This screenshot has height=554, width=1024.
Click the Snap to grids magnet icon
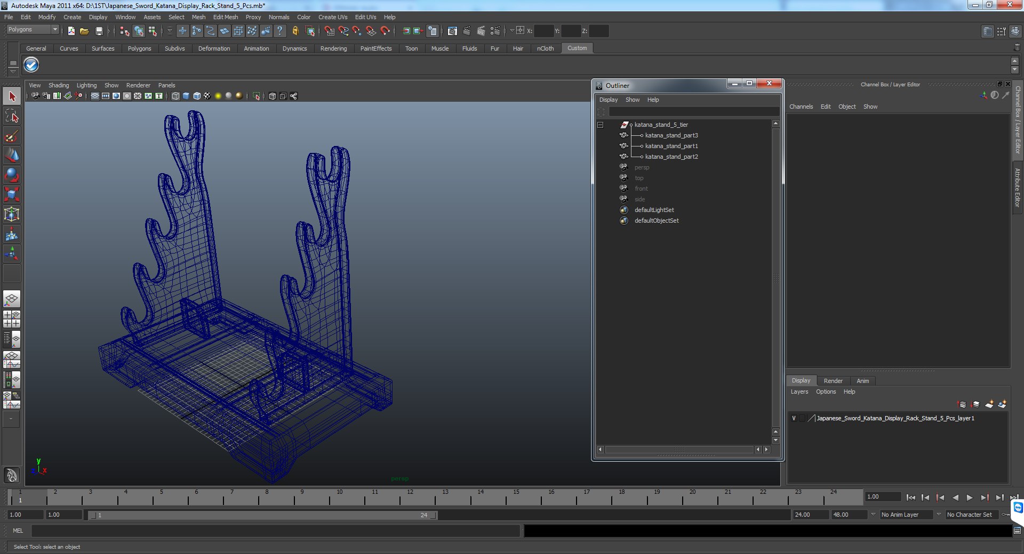[x=329, y=31]
